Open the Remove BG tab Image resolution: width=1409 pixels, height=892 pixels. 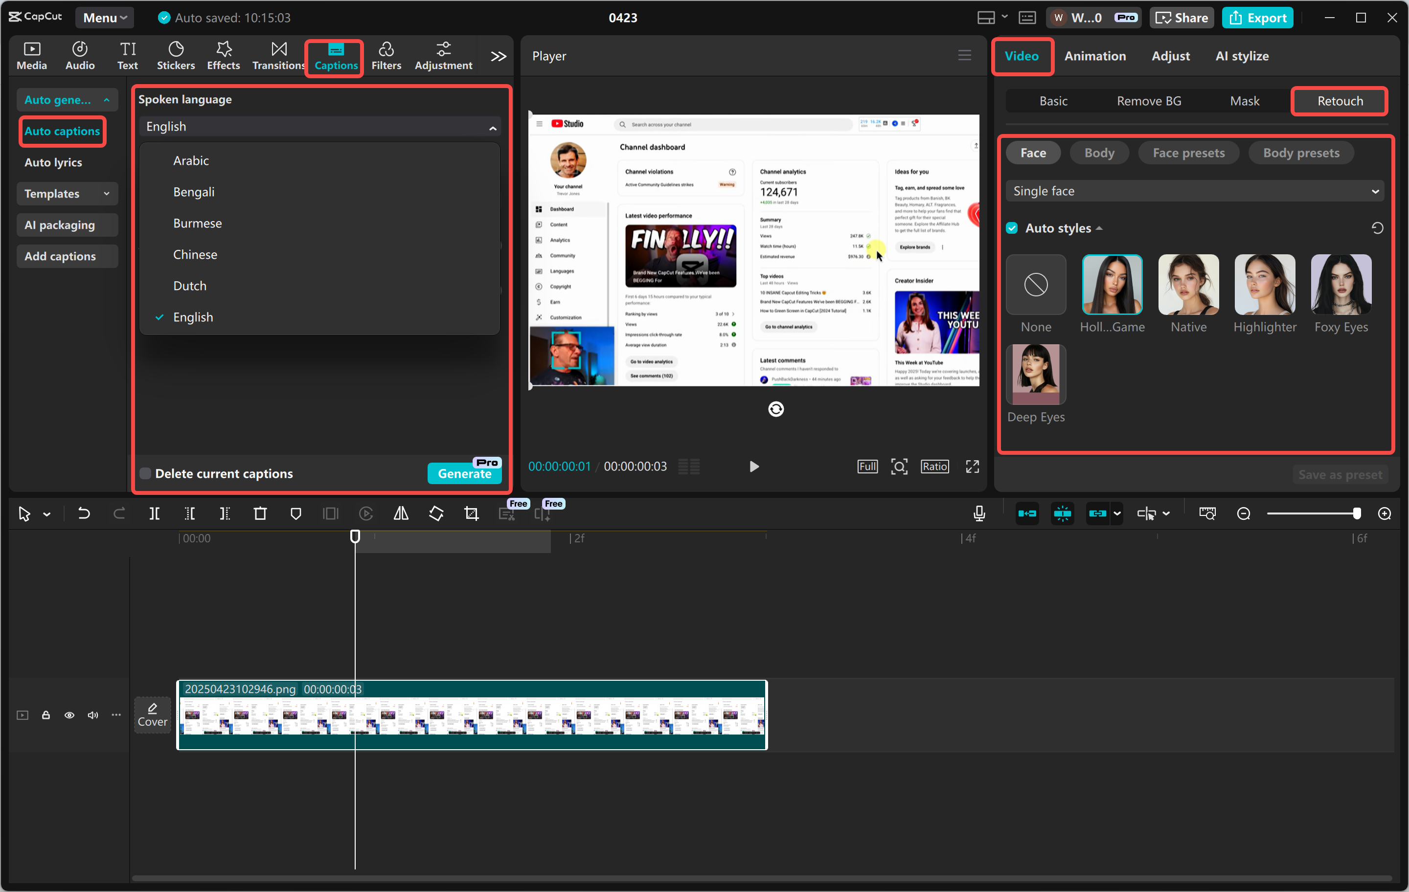(x=1147, y=101)
